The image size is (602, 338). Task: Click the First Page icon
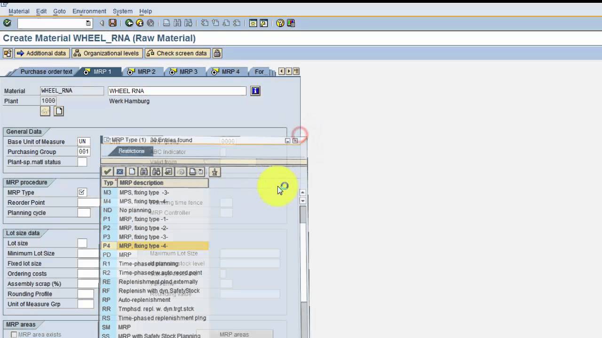[x=205, y=23]
